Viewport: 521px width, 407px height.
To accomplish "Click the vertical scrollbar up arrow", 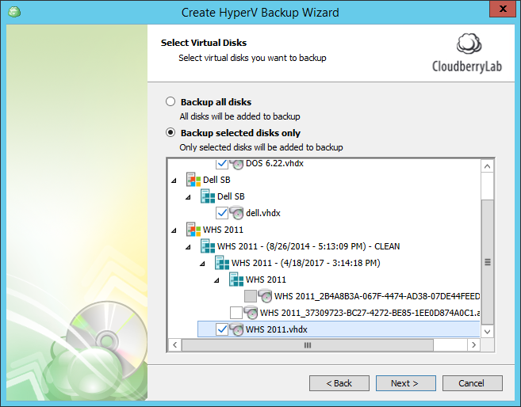I will tap(487, 166).
